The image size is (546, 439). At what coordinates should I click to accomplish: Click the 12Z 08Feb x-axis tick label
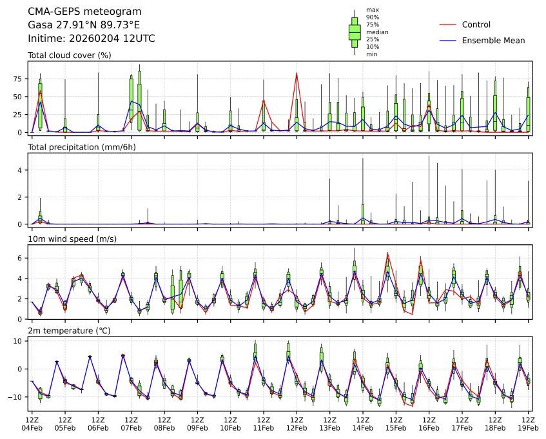coord(164,423)
